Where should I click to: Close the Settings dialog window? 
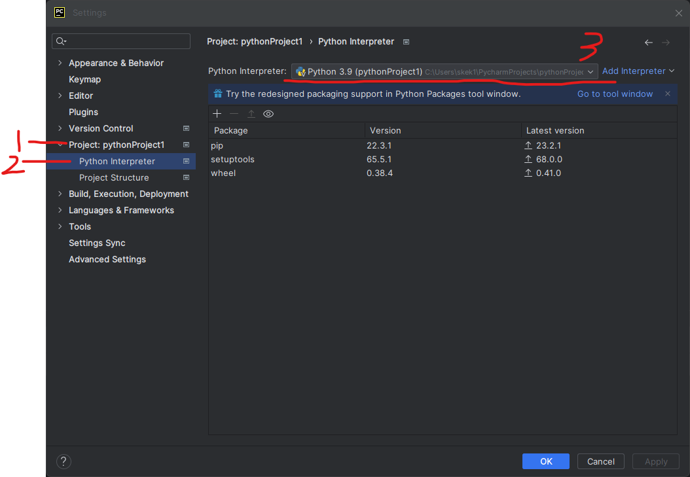(x=679, y=13)
